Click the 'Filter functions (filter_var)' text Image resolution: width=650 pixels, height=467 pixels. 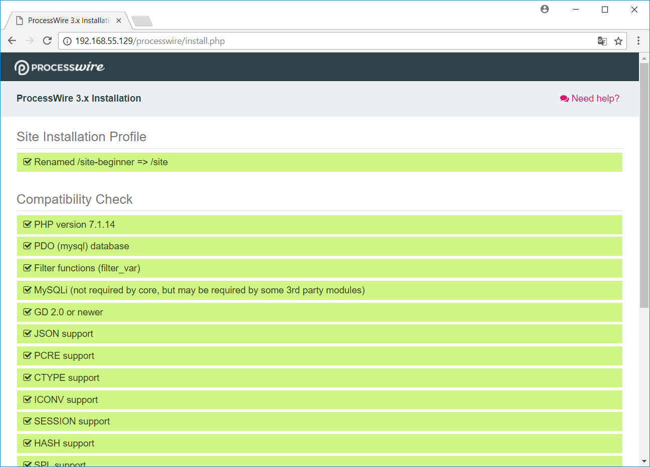pyautogui.click(x=87, y=268)
